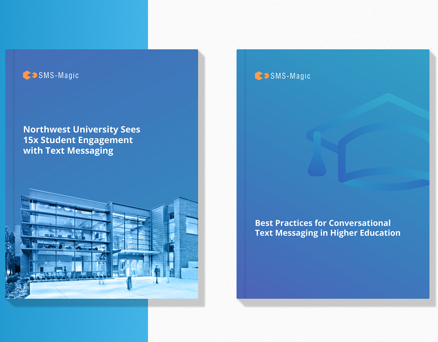Open the Best Practices guide cover
The image size is (438, 342).
tap(333, 174)
